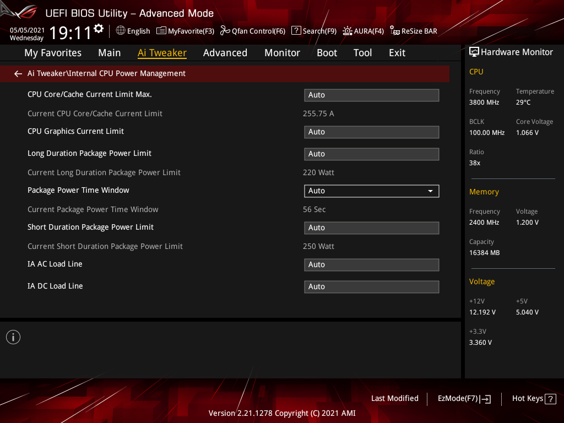Open AURA(F4) lighting icon

tap(348, 31)
